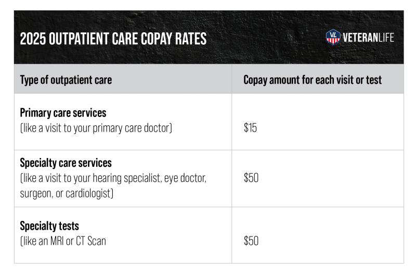
Task: Click the Specialty tests label
Action: coord(49,226)
